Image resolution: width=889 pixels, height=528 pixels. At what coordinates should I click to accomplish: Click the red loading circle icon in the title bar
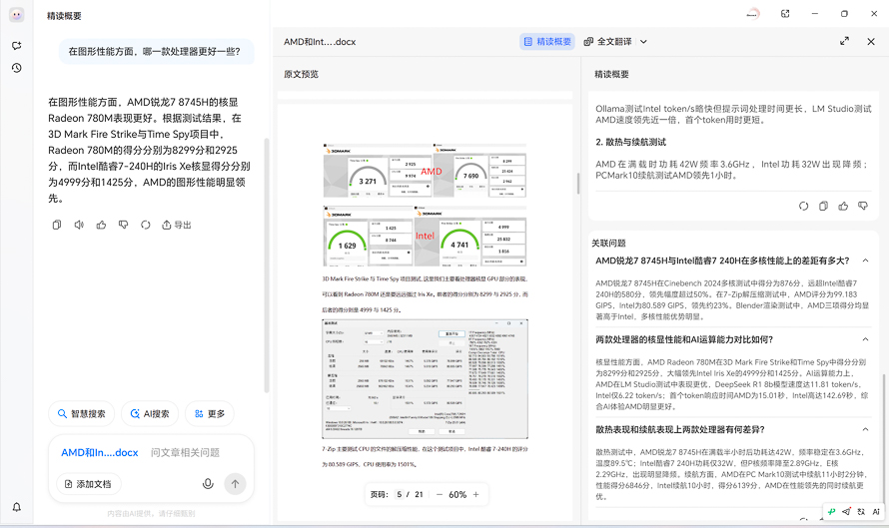coord(753,14)
